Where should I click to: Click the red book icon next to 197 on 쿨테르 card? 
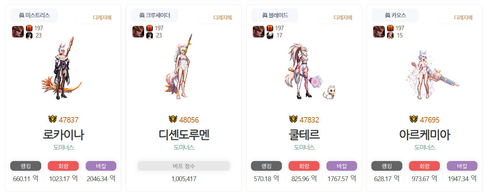pyautogui.click(x=270, y=28)
